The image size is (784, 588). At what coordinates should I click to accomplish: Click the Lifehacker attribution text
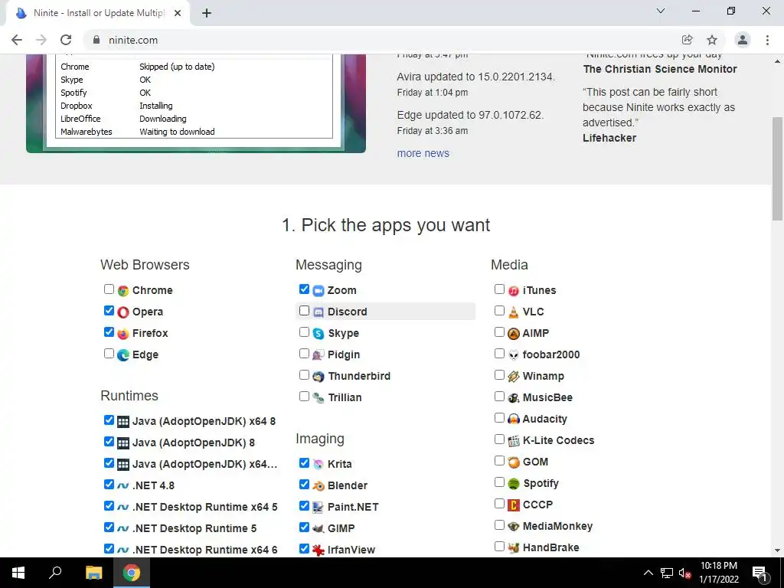[609, 138]
